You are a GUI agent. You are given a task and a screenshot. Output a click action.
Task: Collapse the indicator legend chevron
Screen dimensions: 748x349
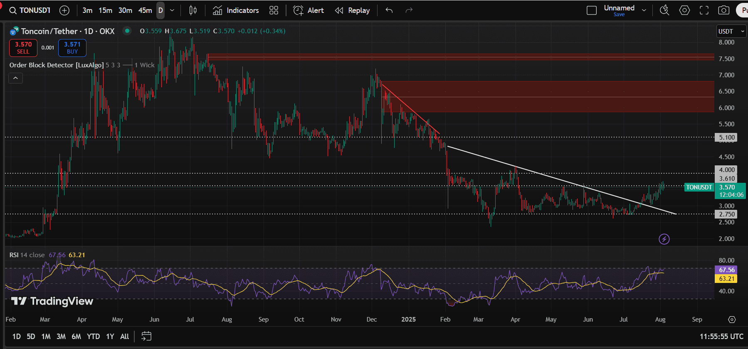pyautogui.click(x=15, y=78)
